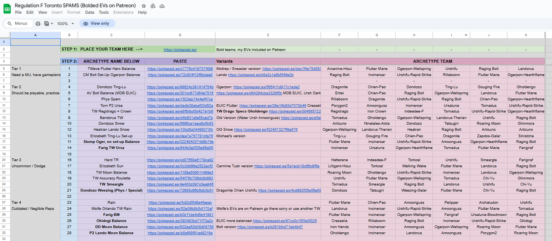Select the 'Dondozo Weezing (Phys / Special)' cell
This screenshot has width=552, height=241.
point(111,190)
